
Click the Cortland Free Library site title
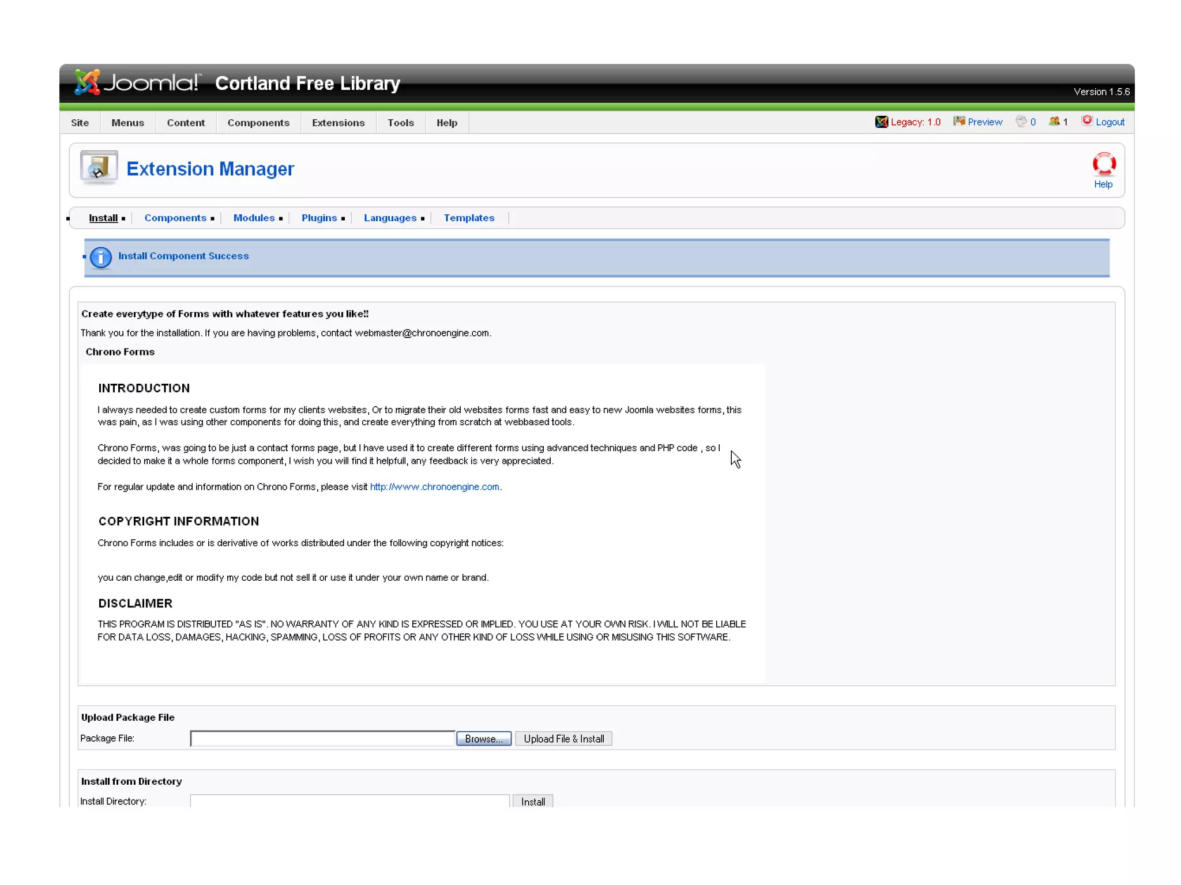point(307,84)
